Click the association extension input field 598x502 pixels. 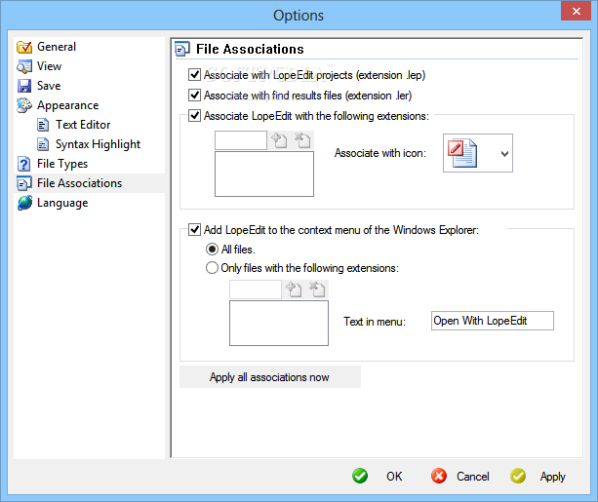click(x=241, y=140)
